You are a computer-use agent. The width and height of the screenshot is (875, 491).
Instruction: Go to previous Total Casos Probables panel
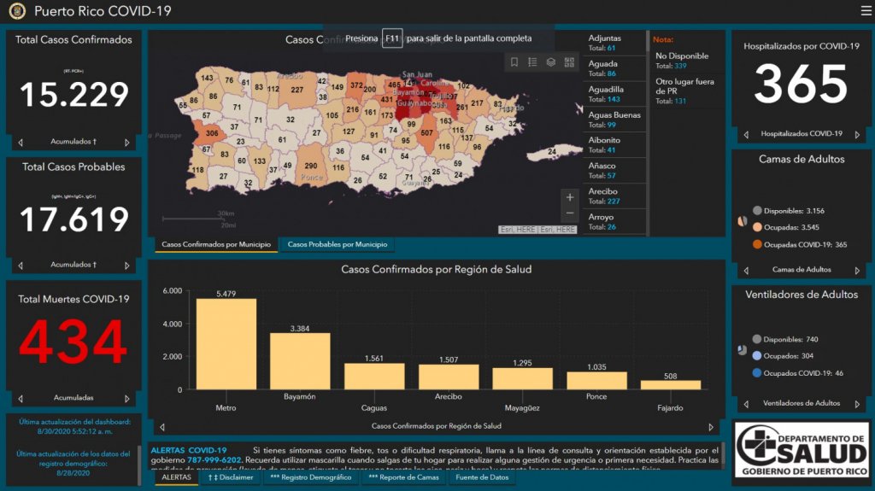pos(21,266)
